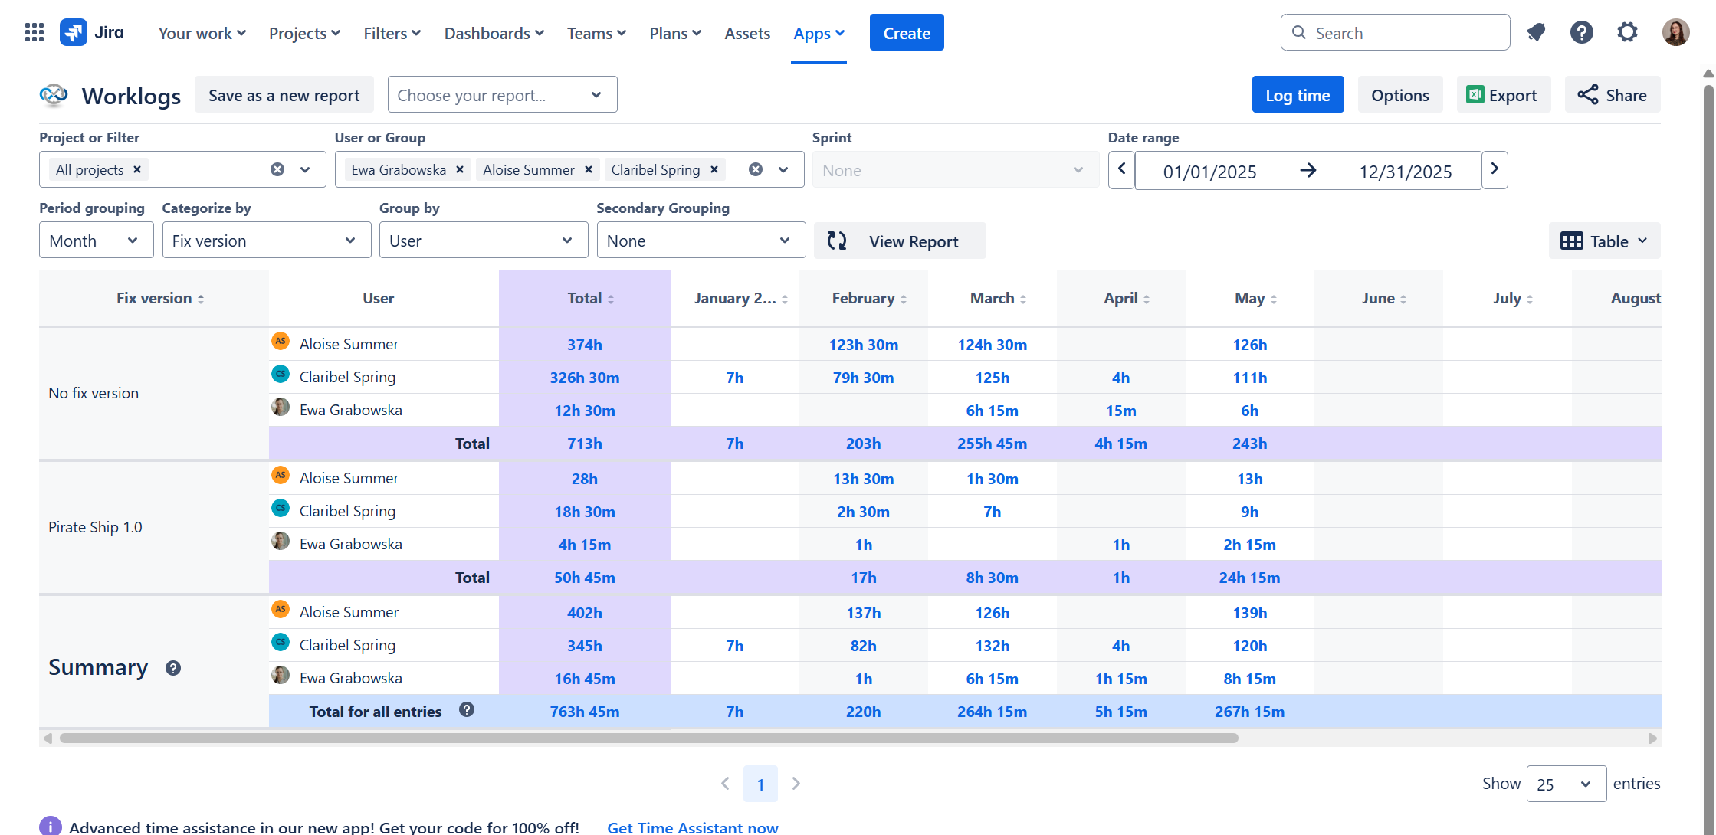Remove the All projects filter tag
1716x835 pixels.
click(x=137, y=169)
